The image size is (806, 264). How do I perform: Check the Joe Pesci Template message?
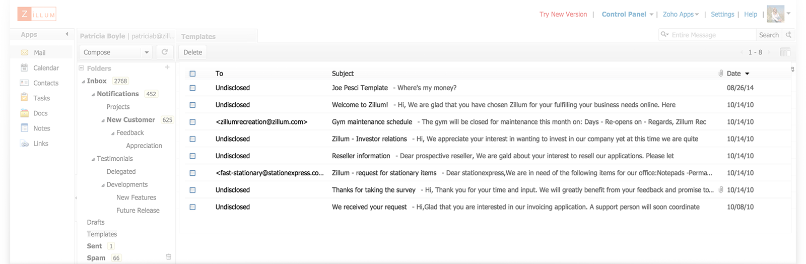click(x=192, y=88)
